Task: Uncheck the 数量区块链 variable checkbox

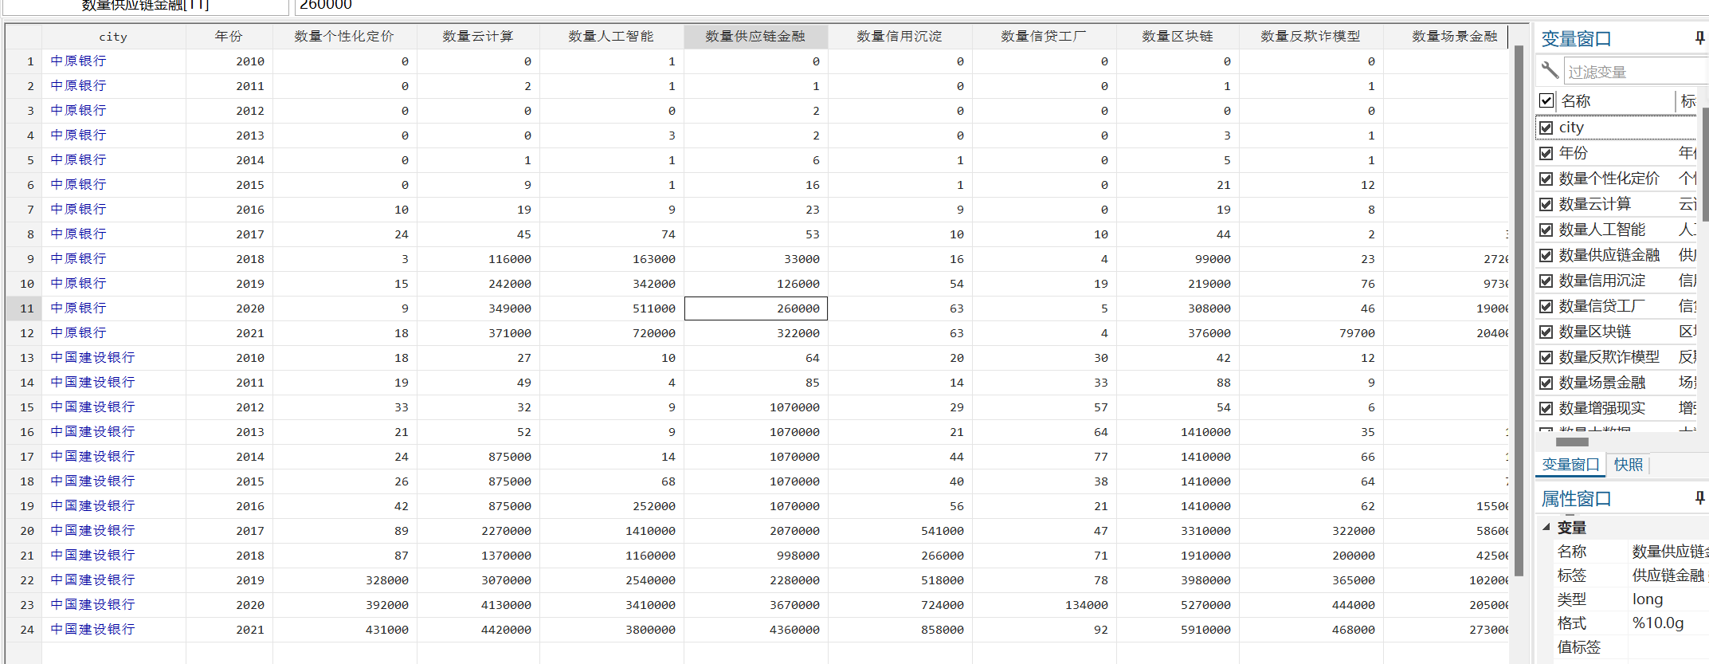Action: pyautogui.click(x=1546, y=332)
